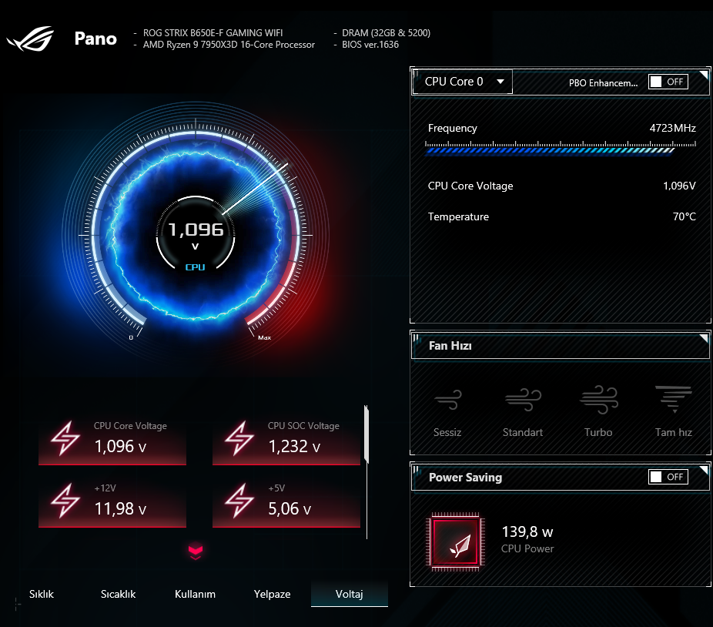713x627 pixels.
Task: Select the Standart fan mode icon
Action: 523,400
